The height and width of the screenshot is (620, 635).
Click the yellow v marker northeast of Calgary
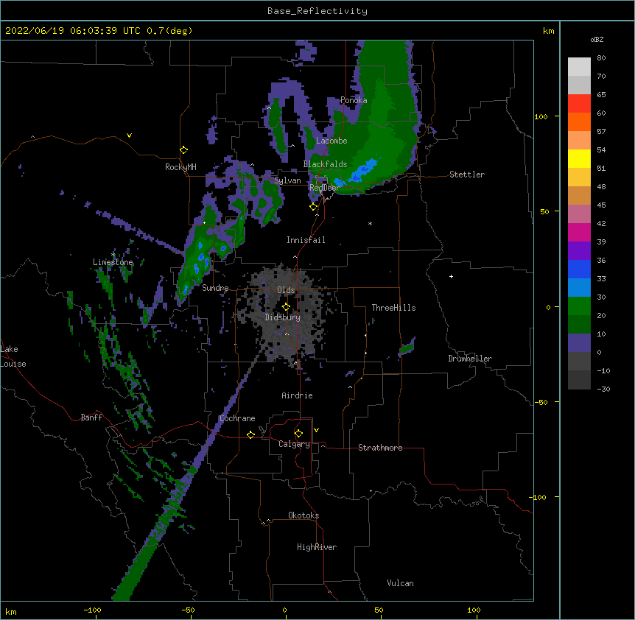pos(316,430)
